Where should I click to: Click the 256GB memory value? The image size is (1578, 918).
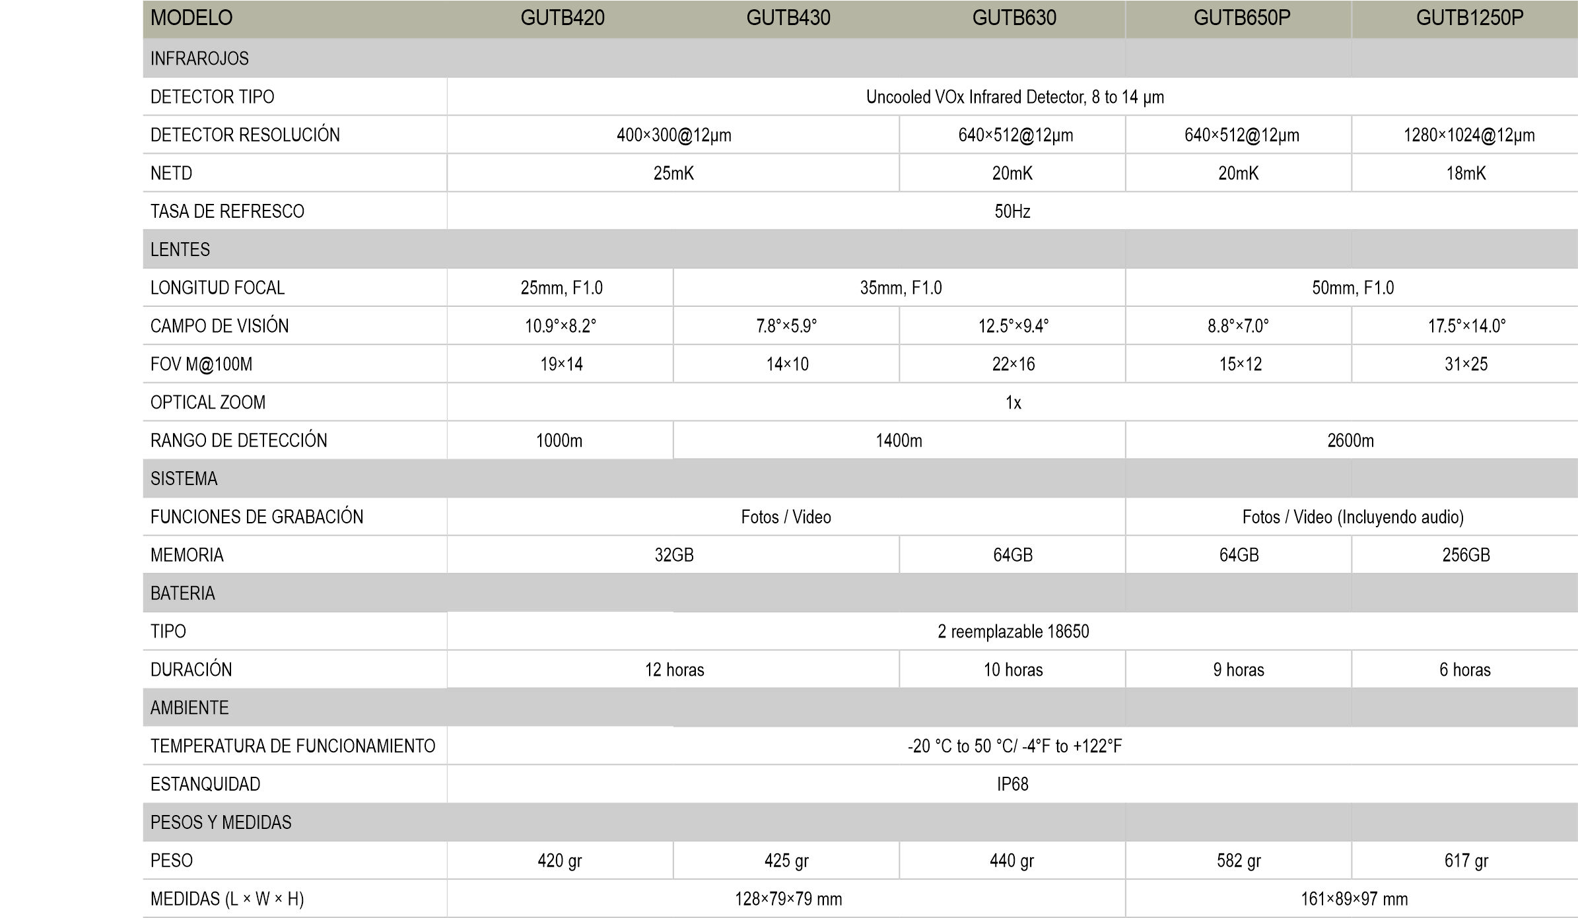coord(1466,555)
